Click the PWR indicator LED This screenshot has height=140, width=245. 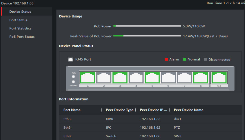click(73, 77)
